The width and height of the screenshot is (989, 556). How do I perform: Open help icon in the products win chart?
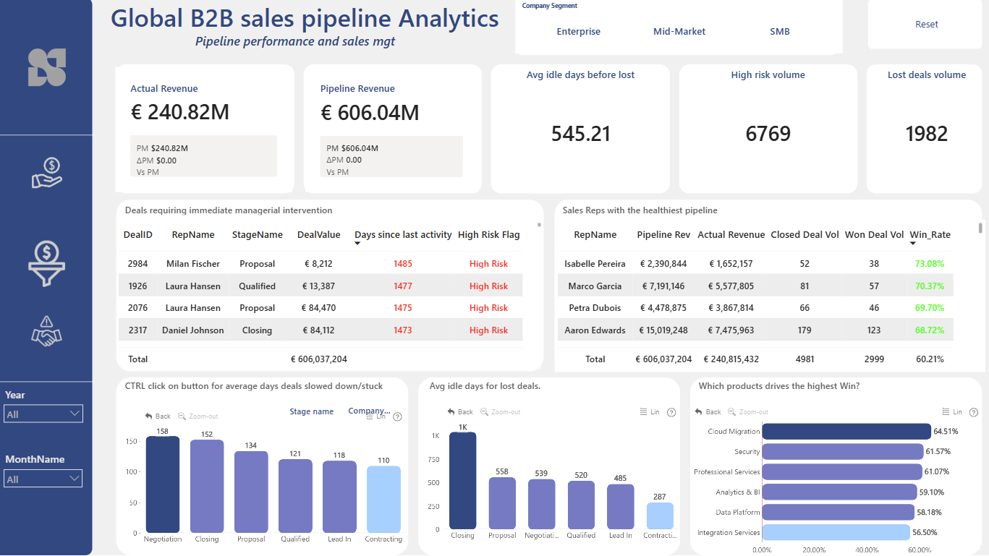click(x=974, y=412)
